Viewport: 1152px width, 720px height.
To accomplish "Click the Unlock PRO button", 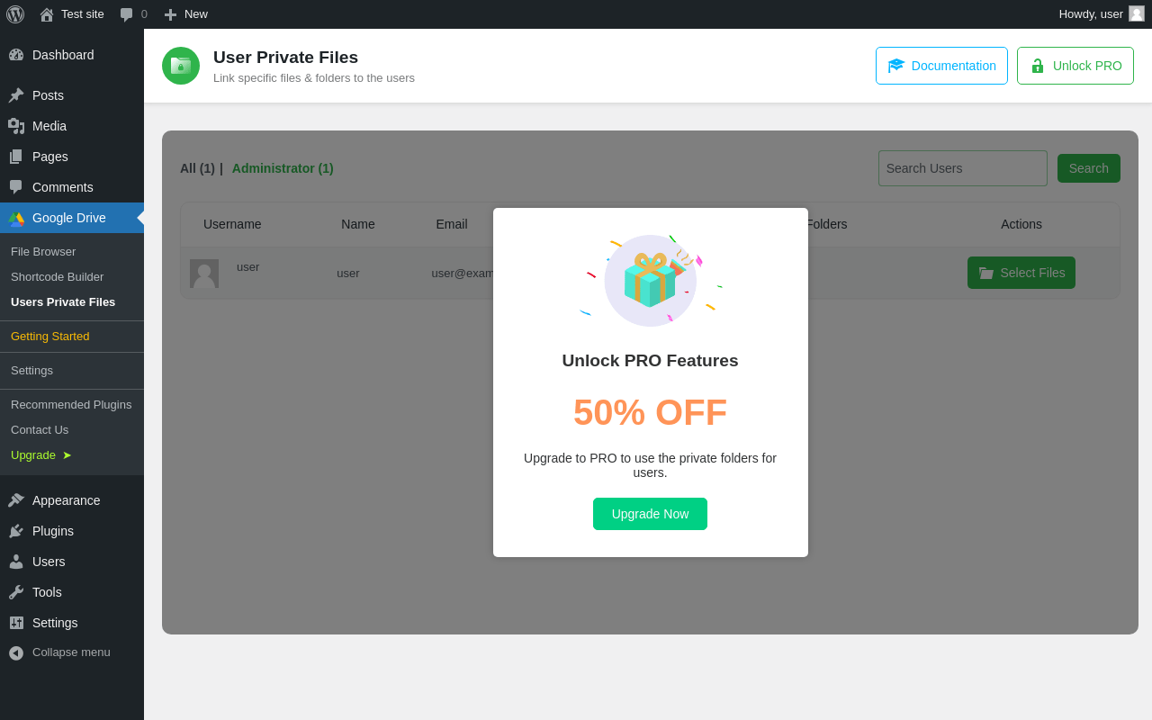I will [x=1075, y=66].
